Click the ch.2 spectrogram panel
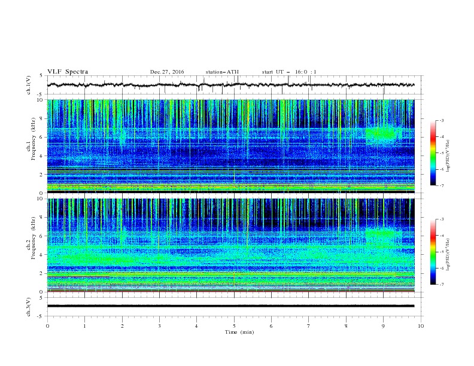 coord(230,245)
